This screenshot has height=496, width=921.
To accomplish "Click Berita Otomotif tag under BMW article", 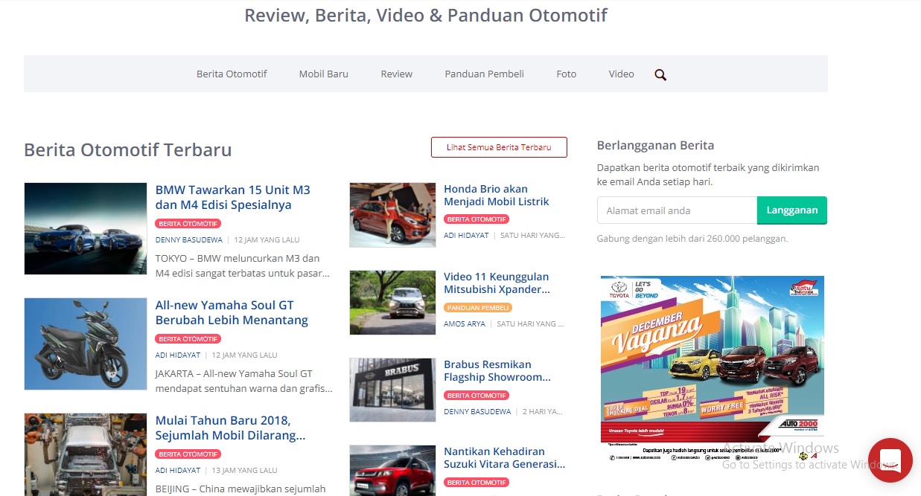I will pyautogui.click(x=188, y=223).
